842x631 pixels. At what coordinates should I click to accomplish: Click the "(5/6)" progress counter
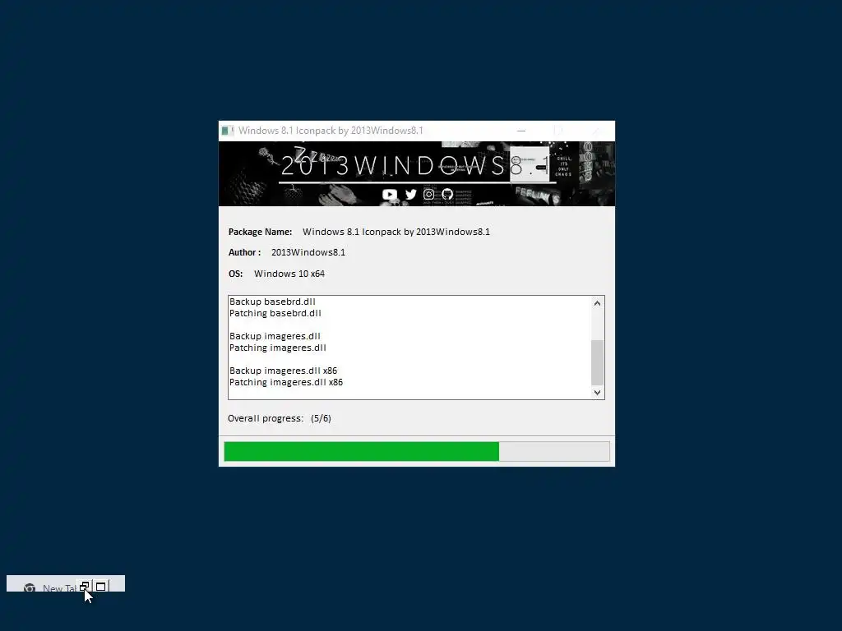pos(321,418)
